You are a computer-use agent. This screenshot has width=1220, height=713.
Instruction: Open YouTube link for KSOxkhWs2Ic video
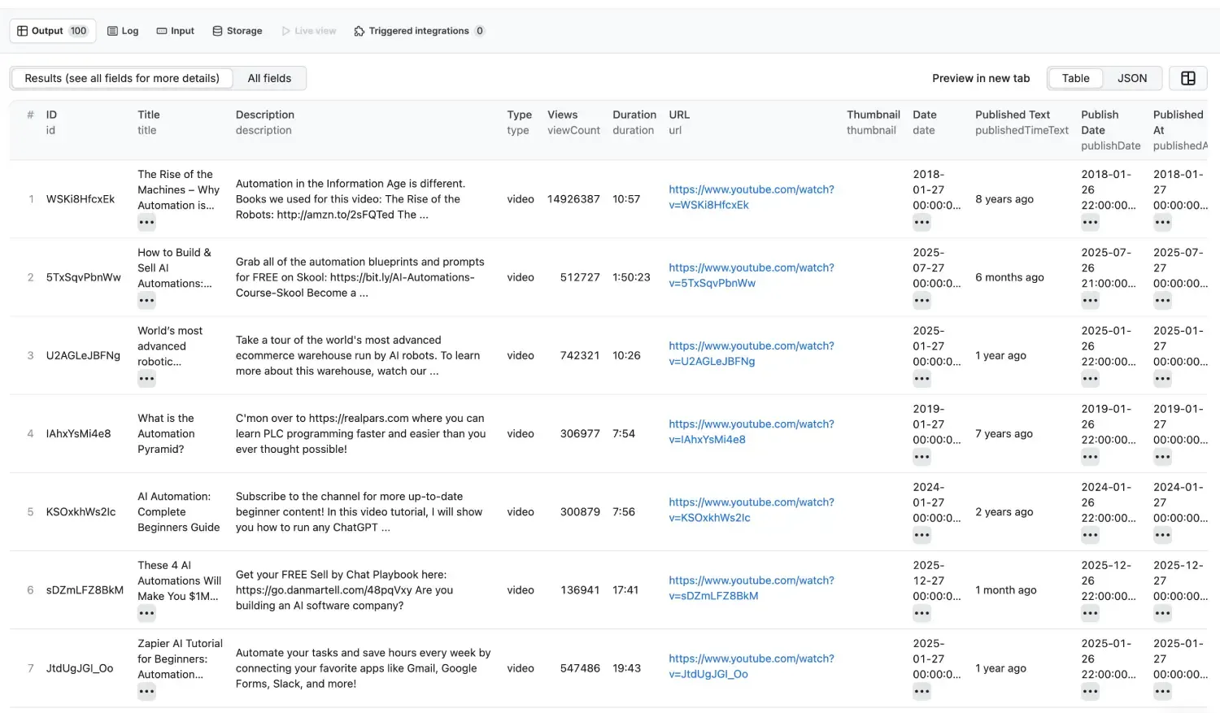751,510
